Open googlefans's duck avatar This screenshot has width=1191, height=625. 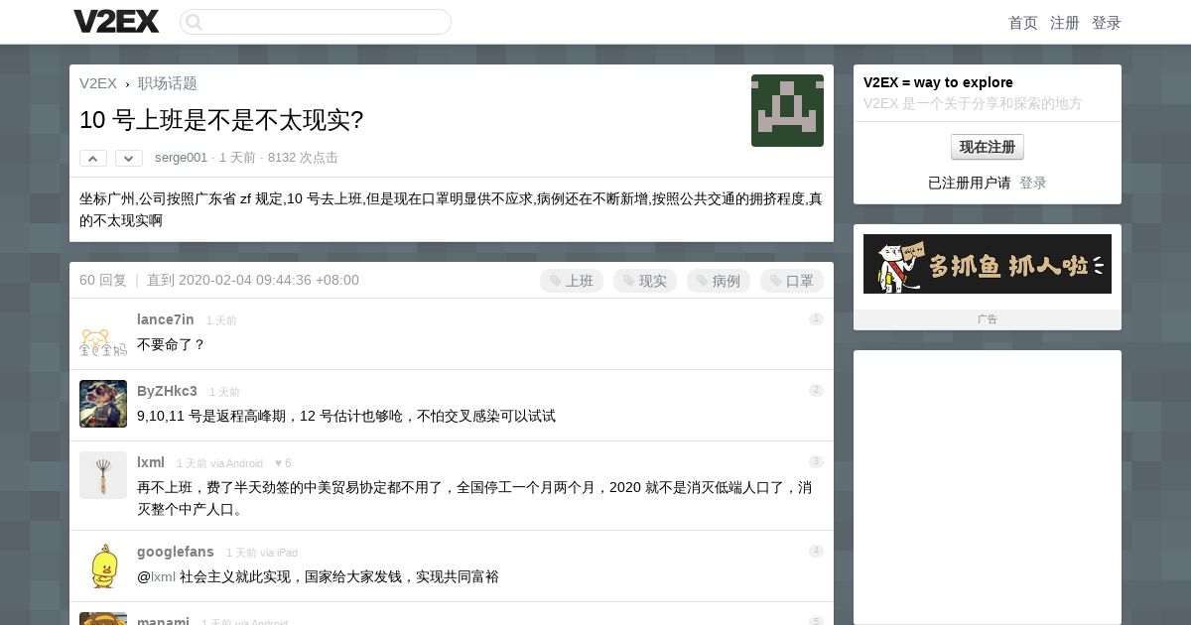[103, 564]
